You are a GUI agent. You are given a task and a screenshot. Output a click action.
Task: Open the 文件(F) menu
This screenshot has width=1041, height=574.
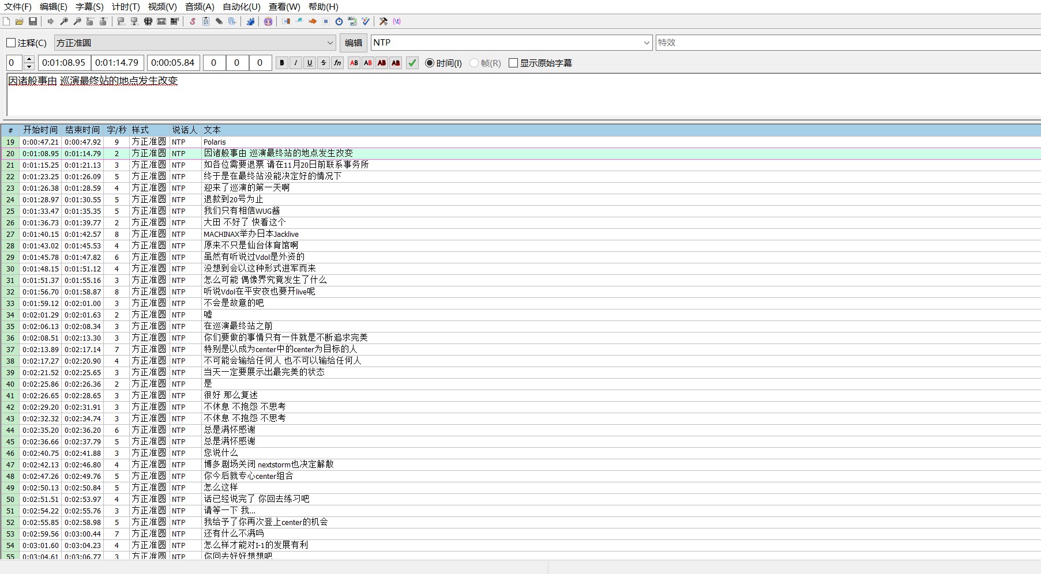(18, 7)
